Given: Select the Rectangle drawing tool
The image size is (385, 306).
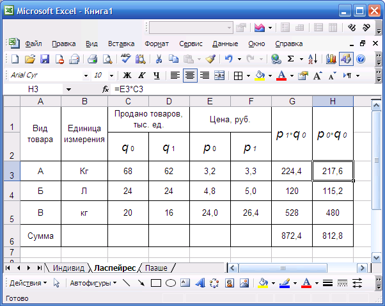Looking at the screenshot, I should (155, 283).
